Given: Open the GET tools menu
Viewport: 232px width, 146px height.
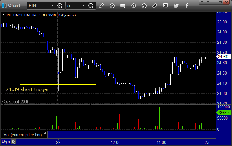Looking at the screenshot, I should (x=123, y=6).
